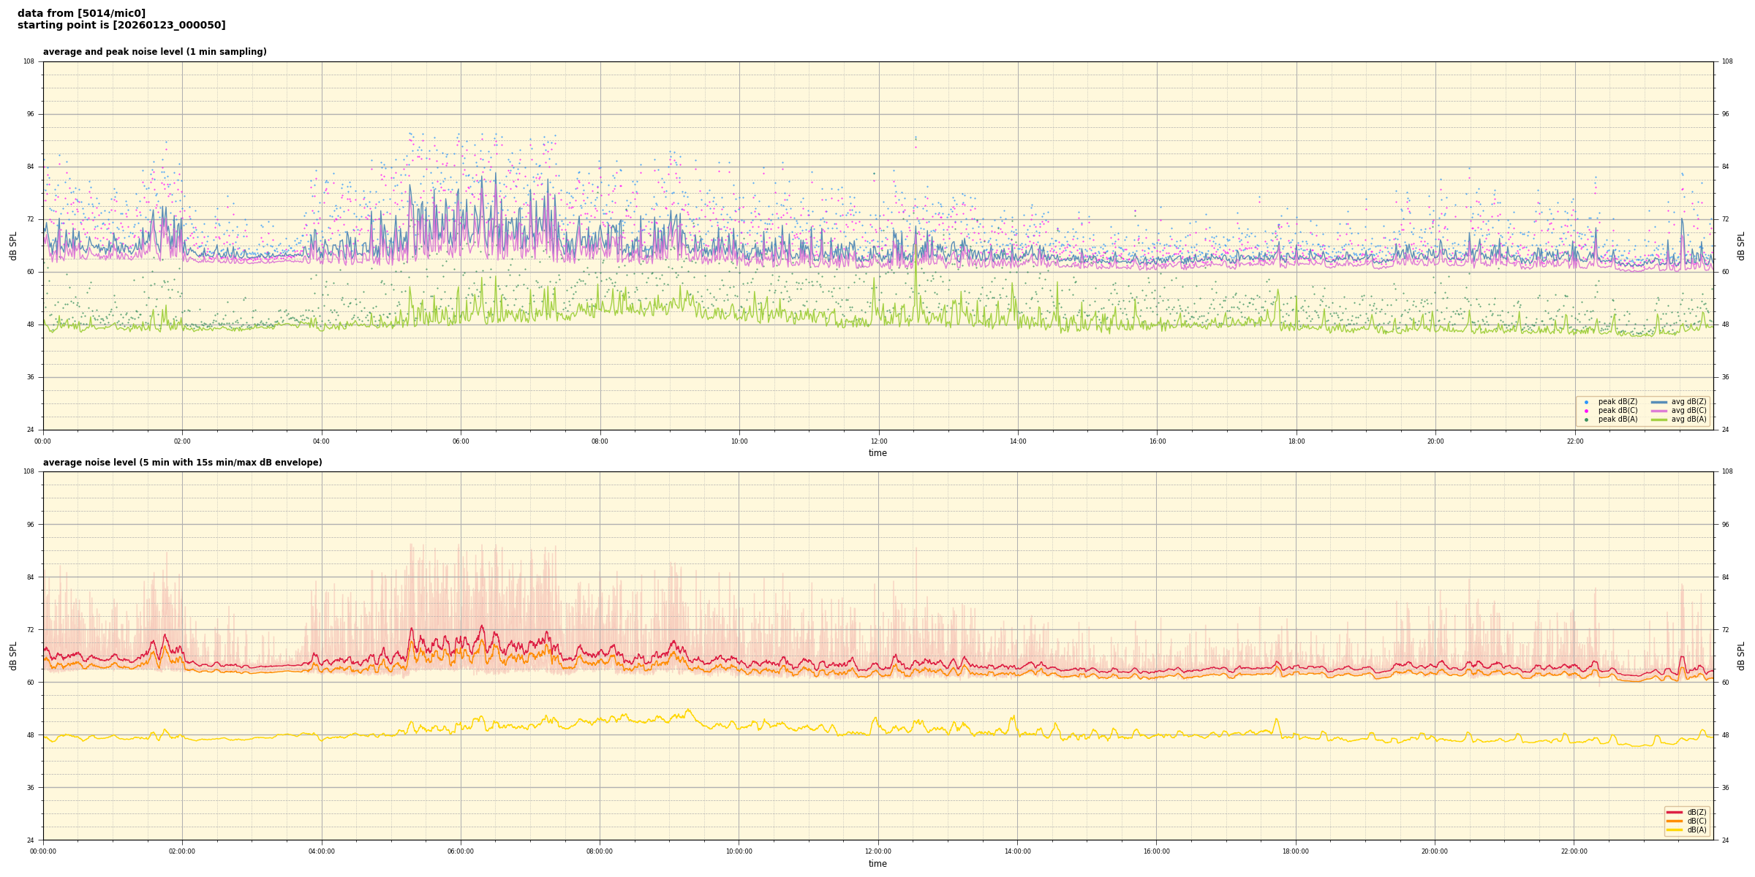The width and height of the screenshot is (1755, 877).
Task: Click the right 'dB SPL' axis label of bottom chart
Action: (1741, 656)
